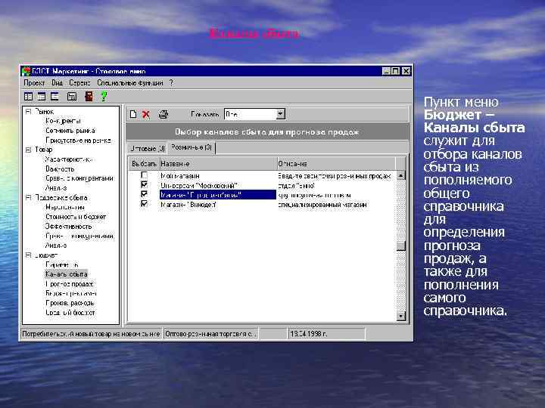
Task: Select the Розничные (3) tab
Action: [192, 147]
